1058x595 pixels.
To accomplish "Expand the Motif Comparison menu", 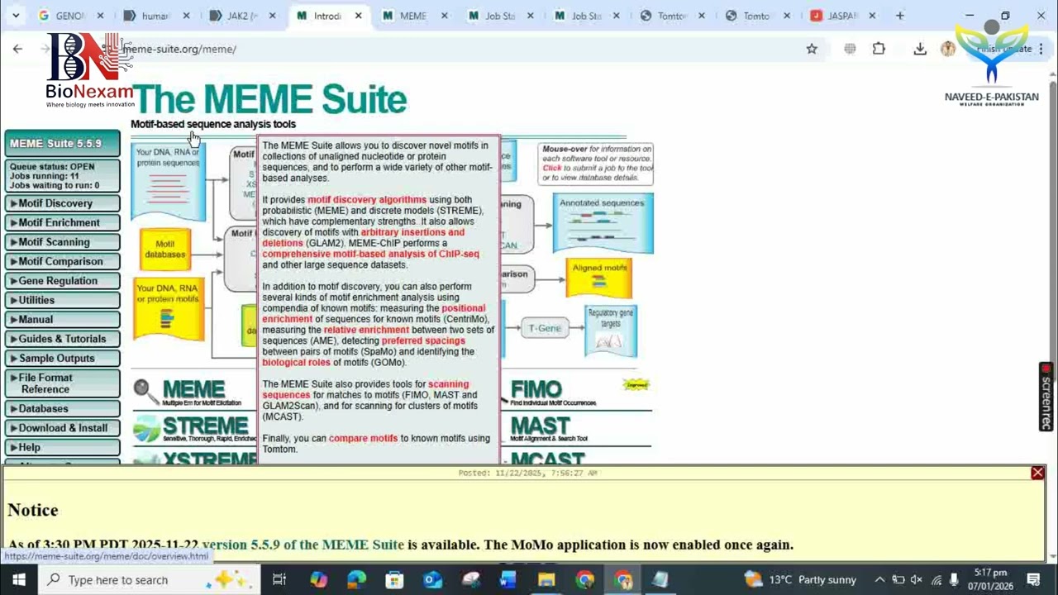I will pyautogui.click(x=63, y=261).
